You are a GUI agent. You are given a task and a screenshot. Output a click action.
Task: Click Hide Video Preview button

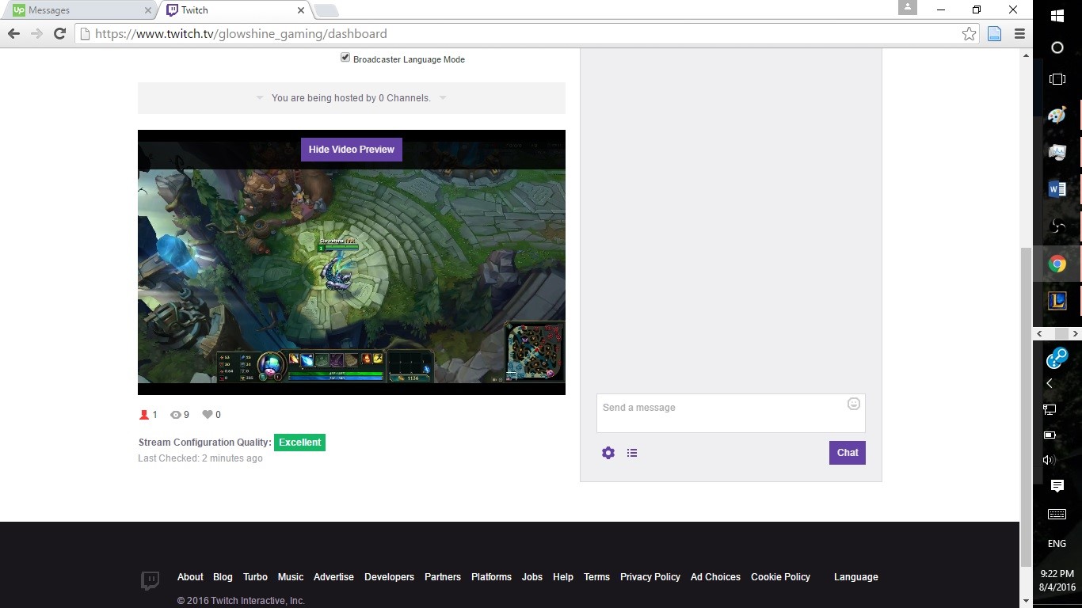pyautogui.click(x=352, y=150)
